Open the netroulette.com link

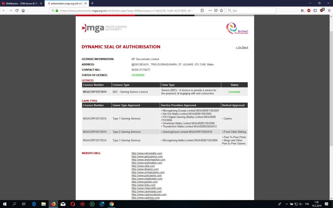(x=147, y=153)
